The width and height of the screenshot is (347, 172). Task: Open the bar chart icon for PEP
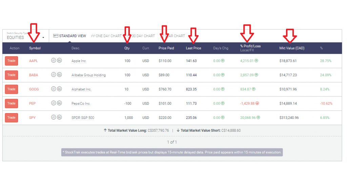pyautogui.click(x=53, y=103)
